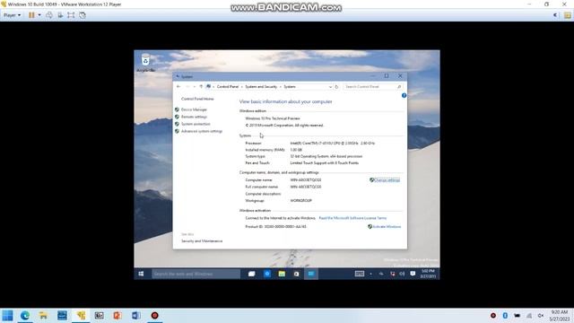The image size is (574, 323).
Task: Click the forward arrow in System window
Action: 187,87
